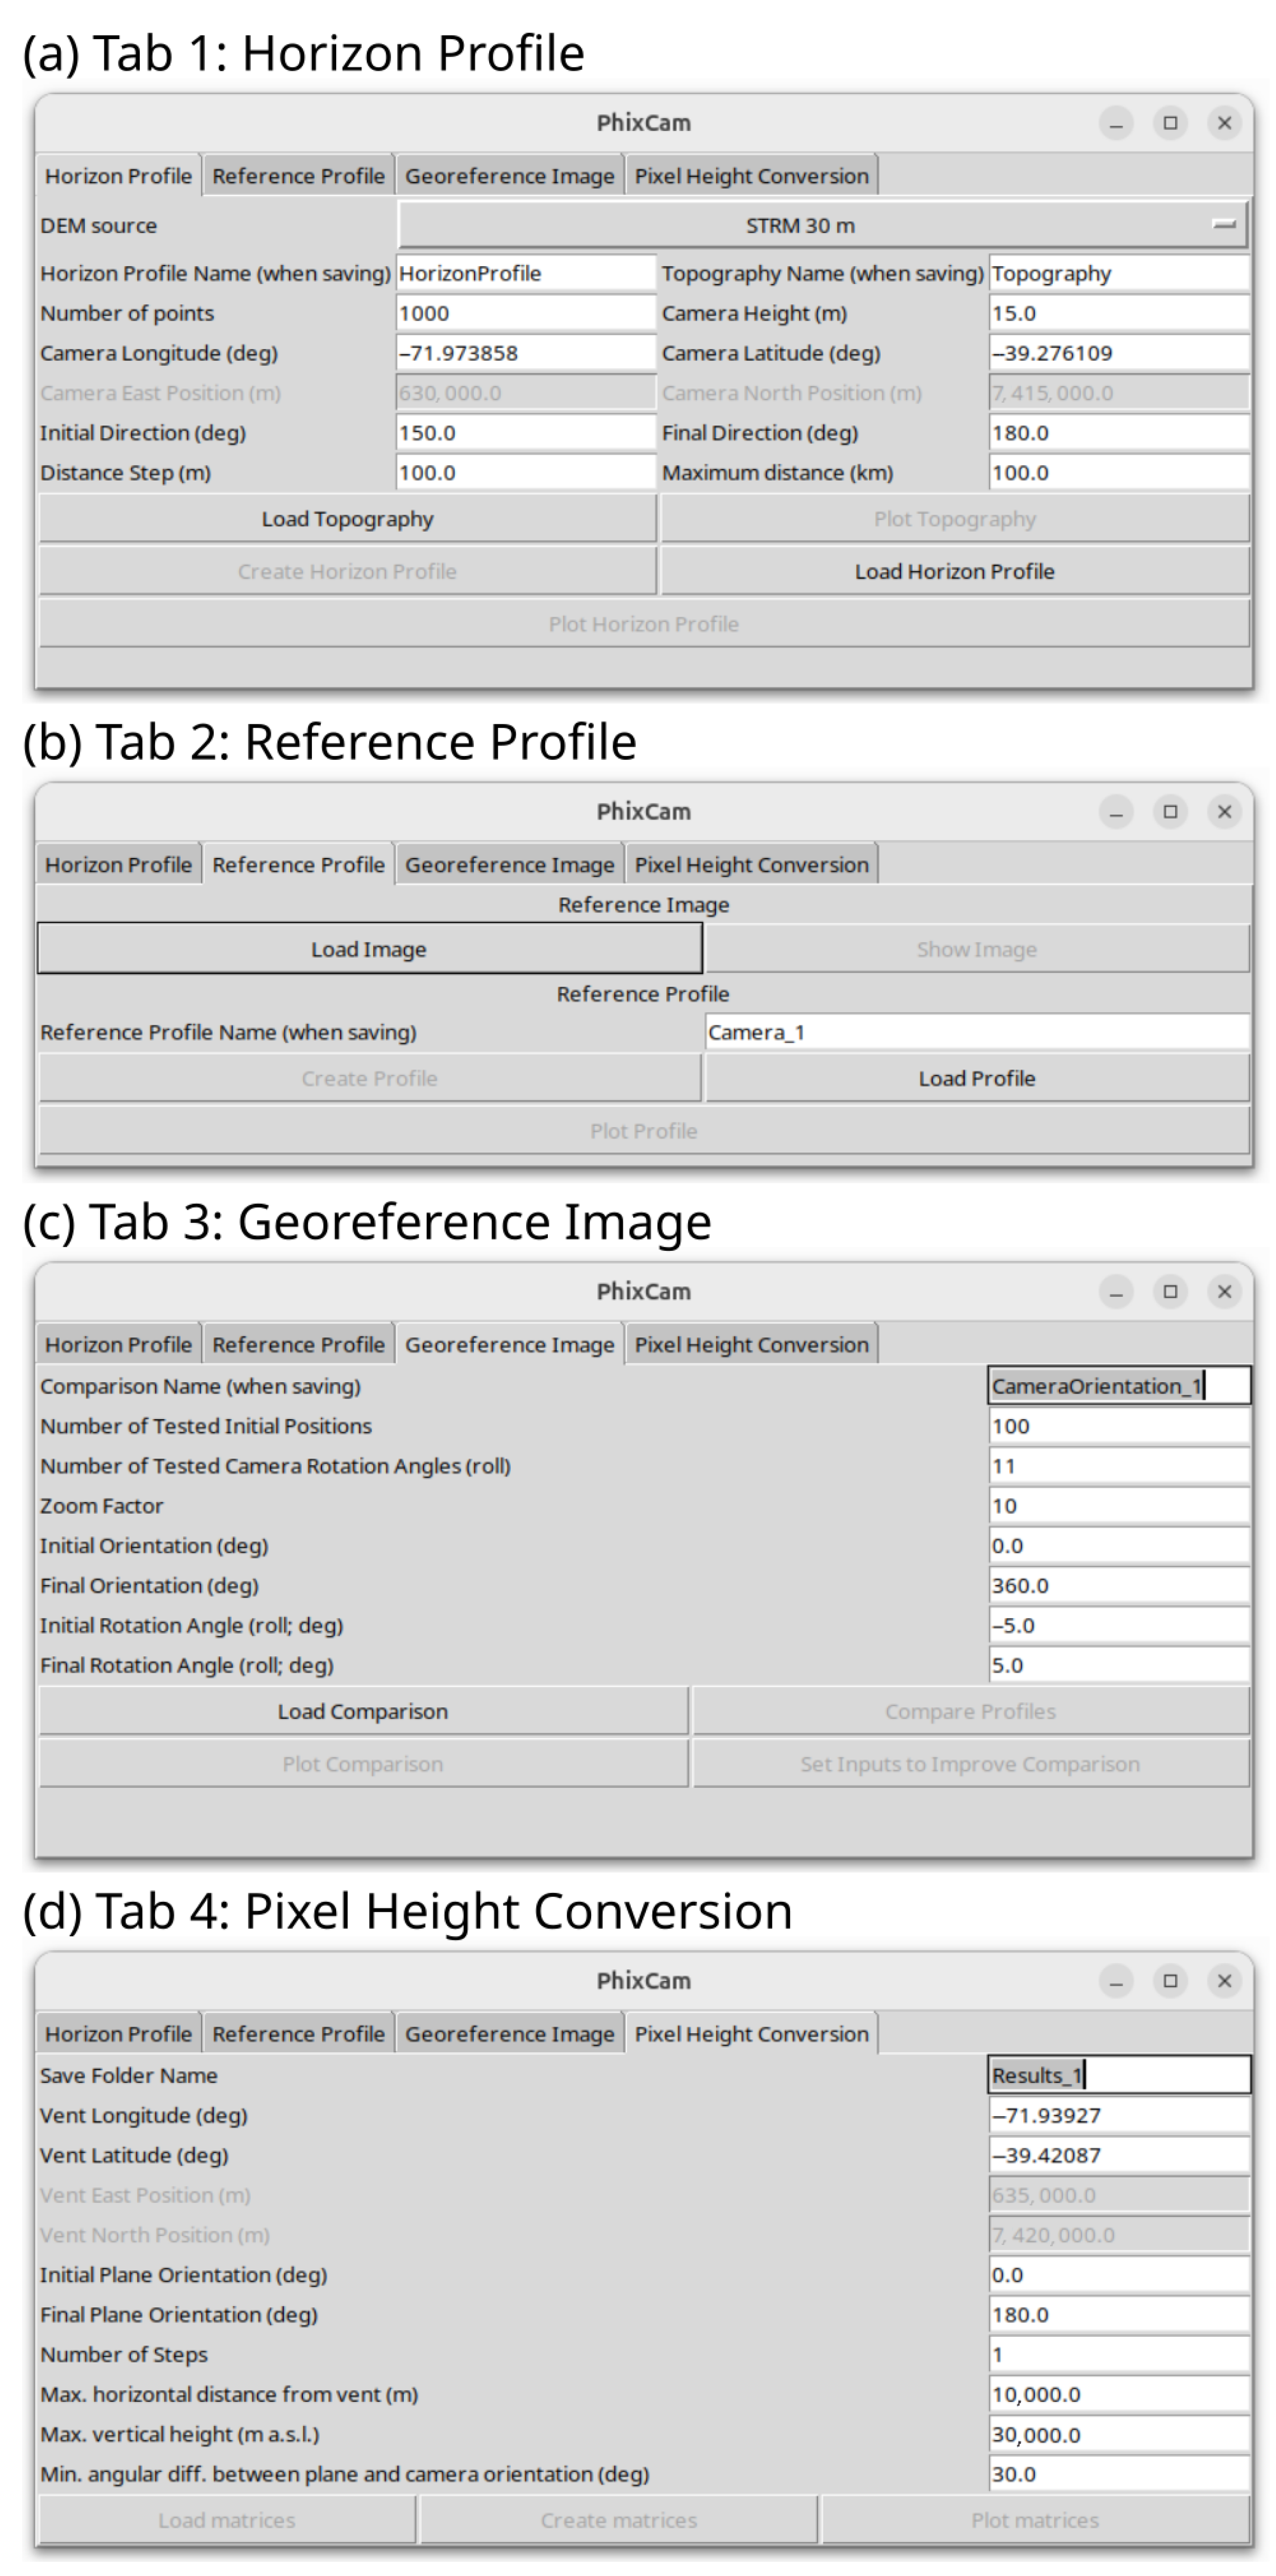Focus the Camera Height field showing 15.0
The height and width of the screenshot is (2576, 1276).
pyautogui.click(x=1117, y=313)
